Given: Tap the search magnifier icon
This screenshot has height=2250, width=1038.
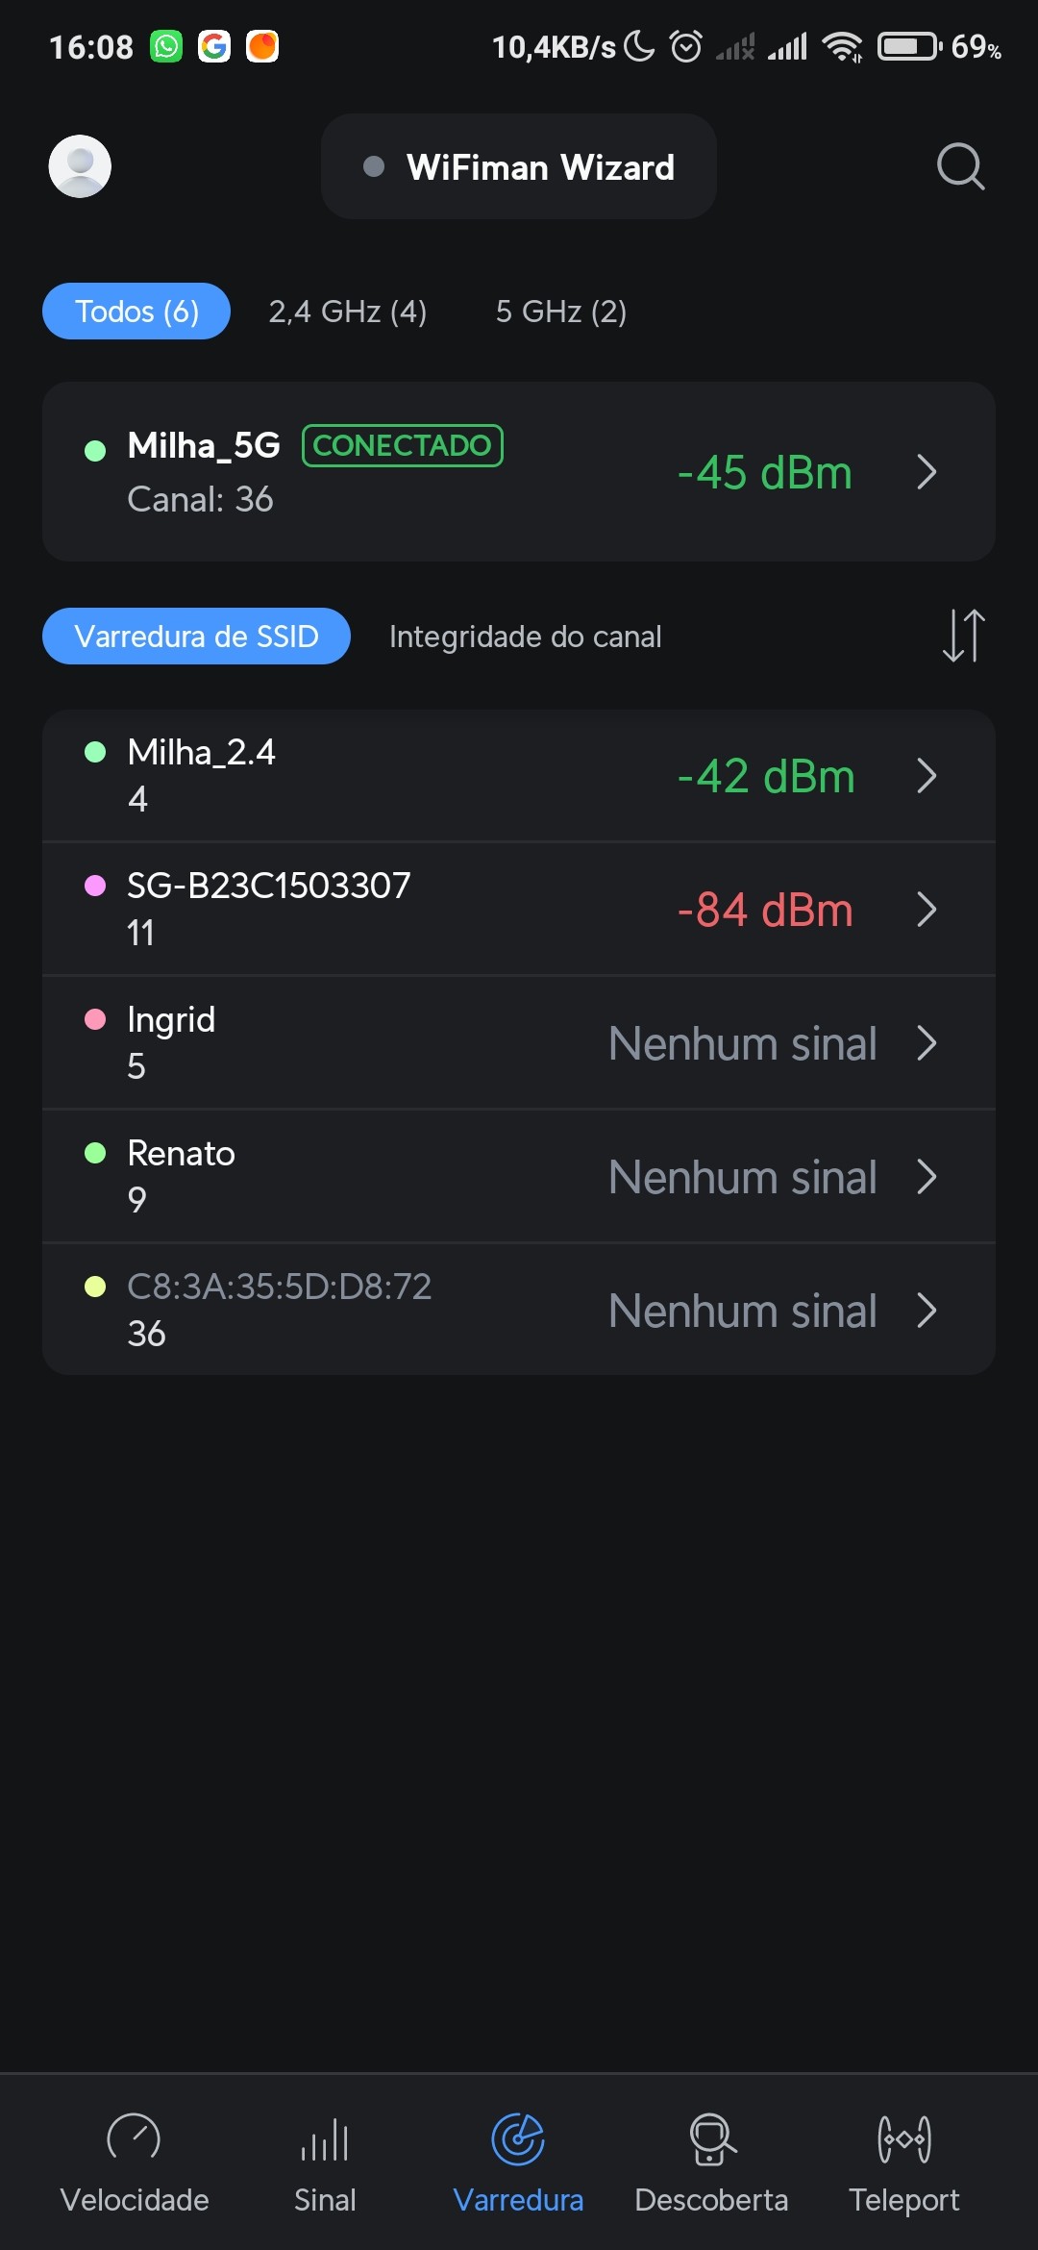Looking at the screenshot, I should (960, 167).
